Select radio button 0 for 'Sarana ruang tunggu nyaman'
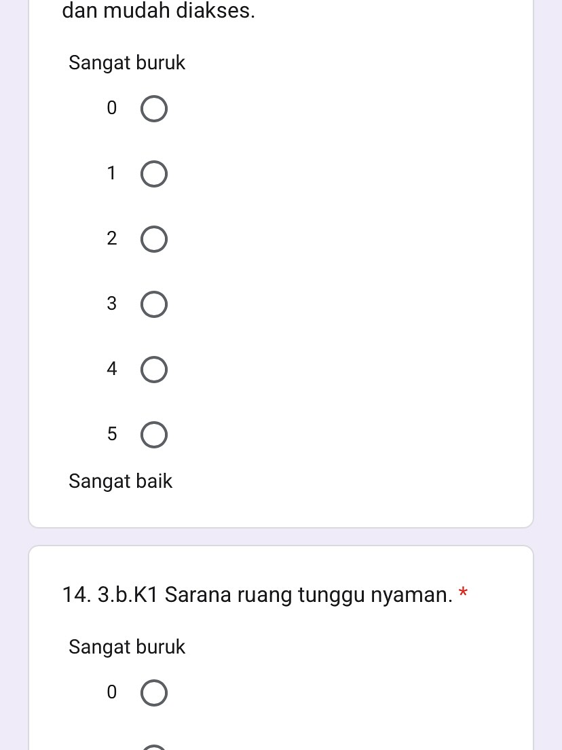Viewport: 562px width, 750px height. click(x=154, y=694)
